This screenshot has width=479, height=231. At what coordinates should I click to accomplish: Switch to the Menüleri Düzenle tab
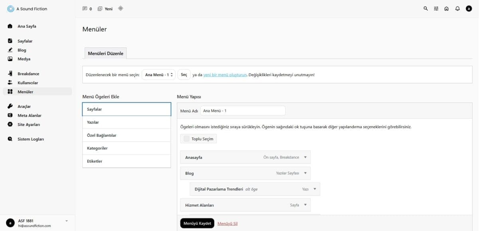[105, 53]
